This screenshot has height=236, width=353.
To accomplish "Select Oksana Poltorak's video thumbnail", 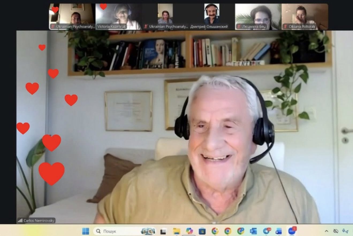I will click(x=305, y=16).
